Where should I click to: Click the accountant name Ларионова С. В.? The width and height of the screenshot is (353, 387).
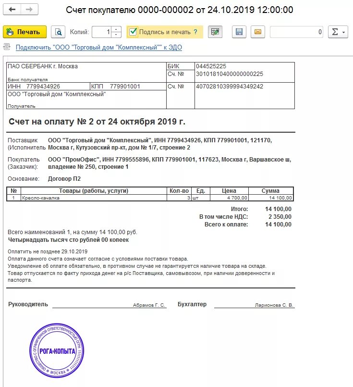[x=274, y=305]
